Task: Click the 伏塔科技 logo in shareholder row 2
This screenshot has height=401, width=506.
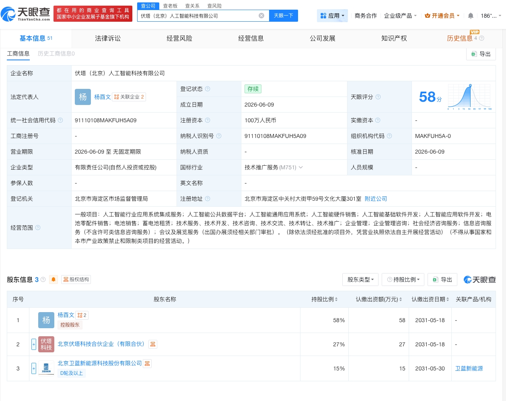Action: point(46,344)
